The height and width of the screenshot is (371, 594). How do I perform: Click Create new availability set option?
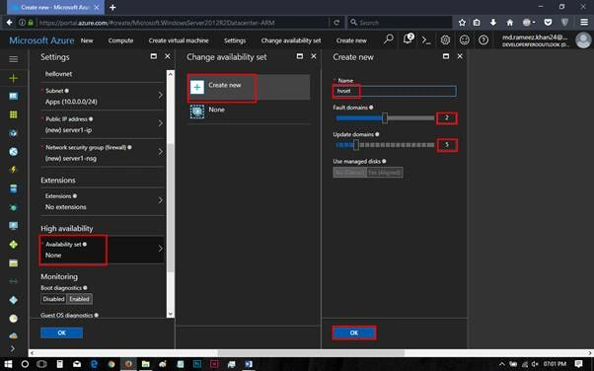click(x=249, y=87)
